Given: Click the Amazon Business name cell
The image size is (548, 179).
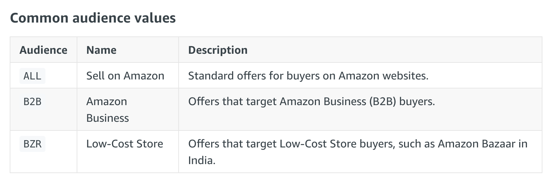Looking at the screenshot, I should (108, 110).
